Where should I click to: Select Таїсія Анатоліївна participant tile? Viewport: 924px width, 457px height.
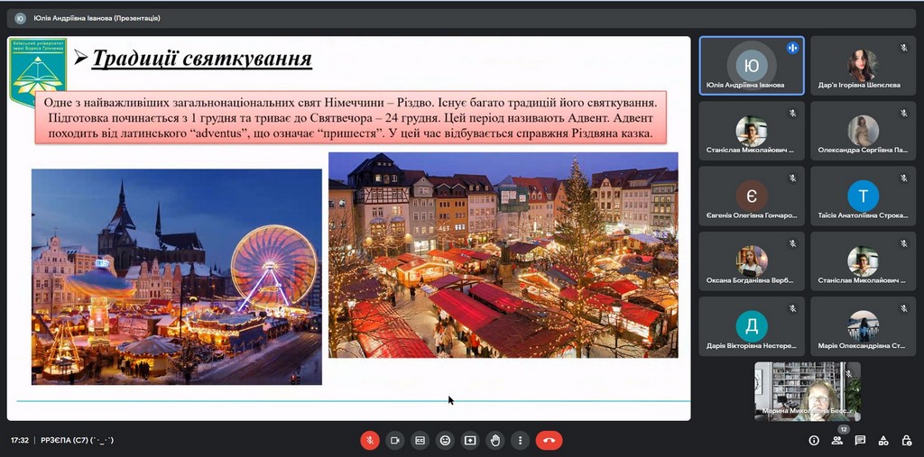(862, 197)
